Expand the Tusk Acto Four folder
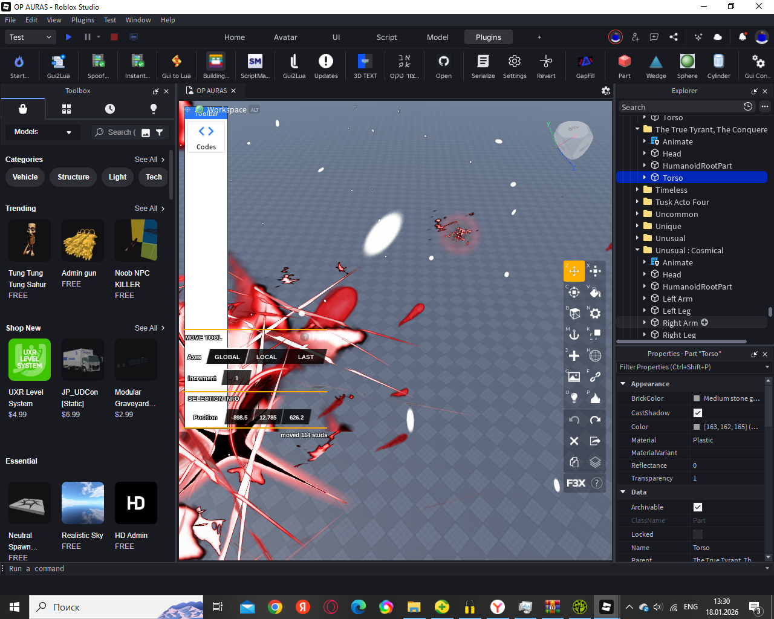This screenshot has width=774, height=619. point(637,202)
